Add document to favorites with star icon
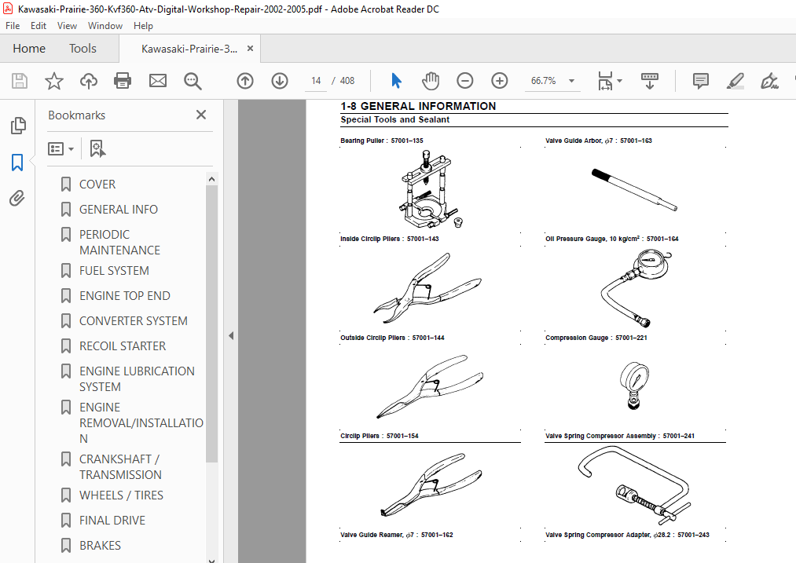This screenshot has height=563, width=796. (x=53, y=81)
